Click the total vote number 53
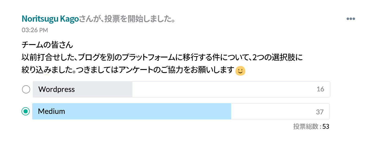 tap(326, 127)
